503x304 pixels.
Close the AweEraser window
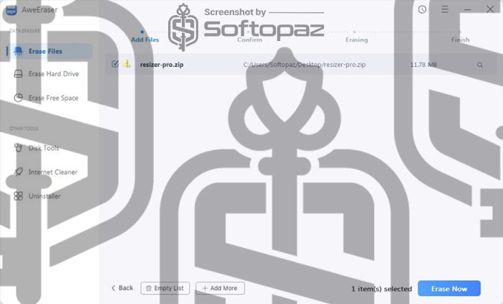click(x=490, y=9)
